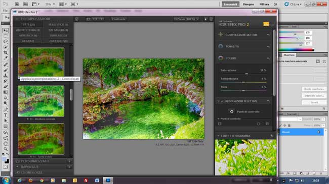Open Chrome from taskbar
This screenshot has height=184, width=329.
[x=42, y=180]
